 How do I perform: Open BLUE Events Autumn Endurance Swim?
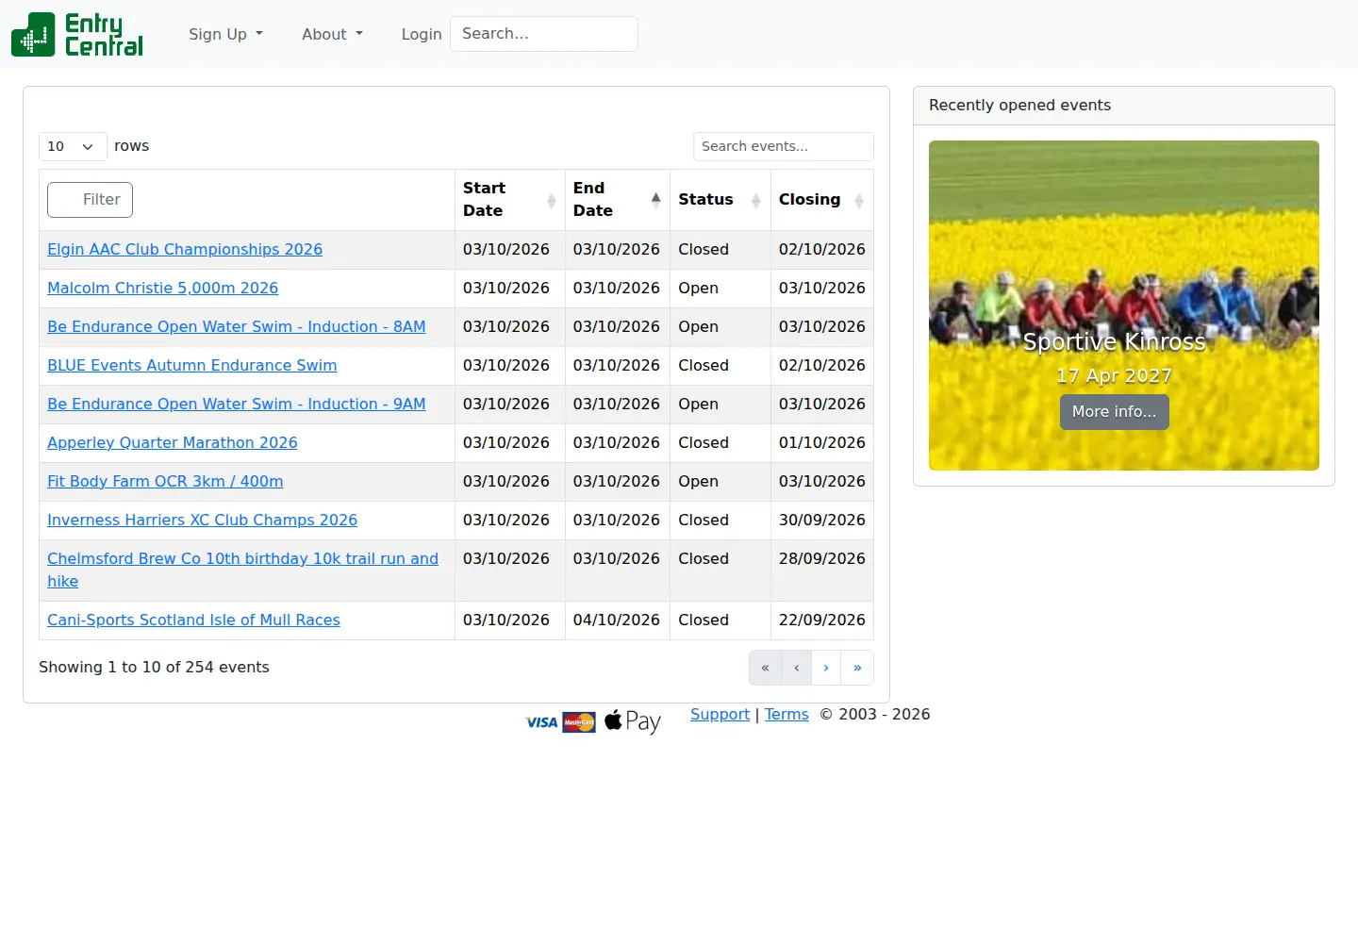(x=192, y=365)
